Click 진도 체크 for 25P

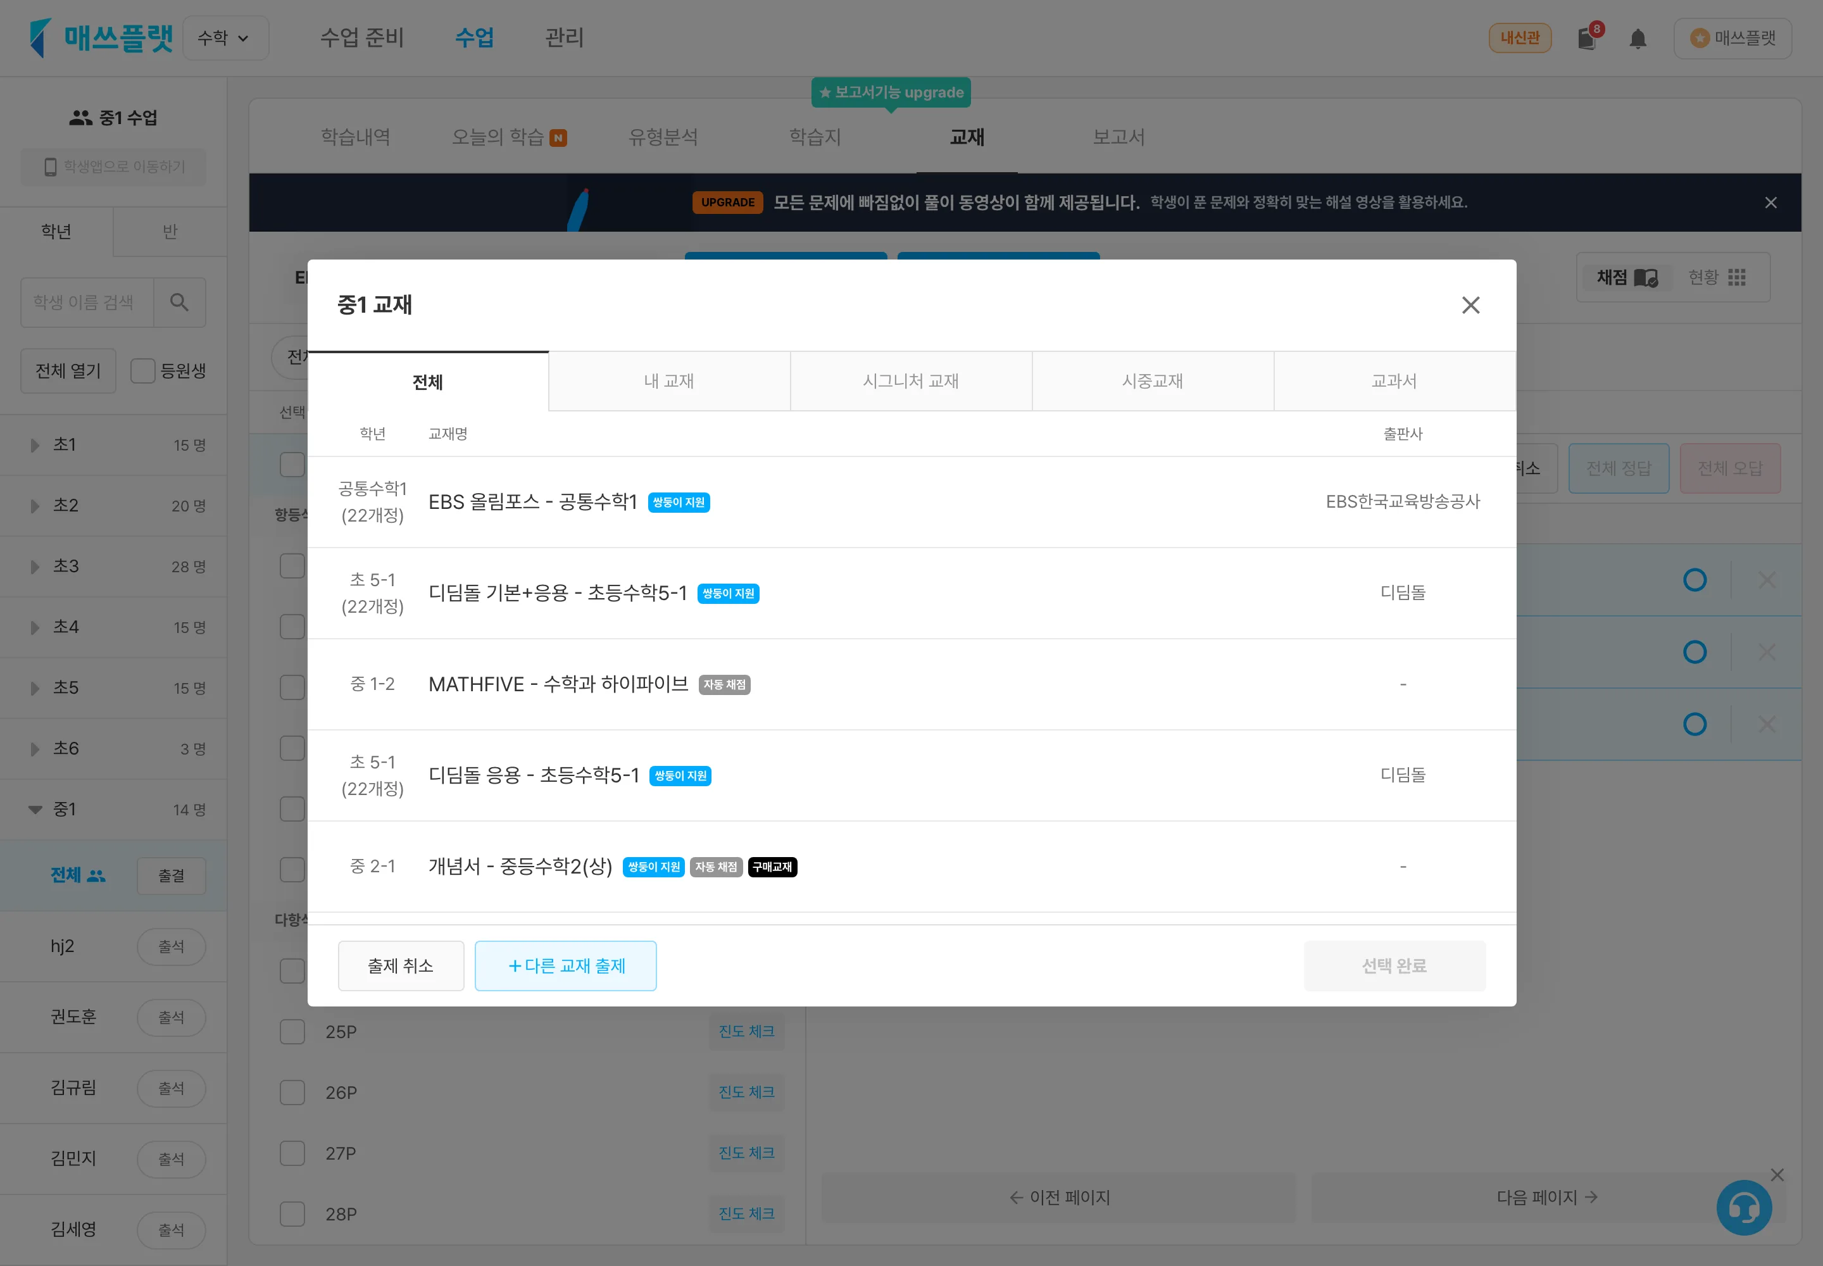[746, 1031]
